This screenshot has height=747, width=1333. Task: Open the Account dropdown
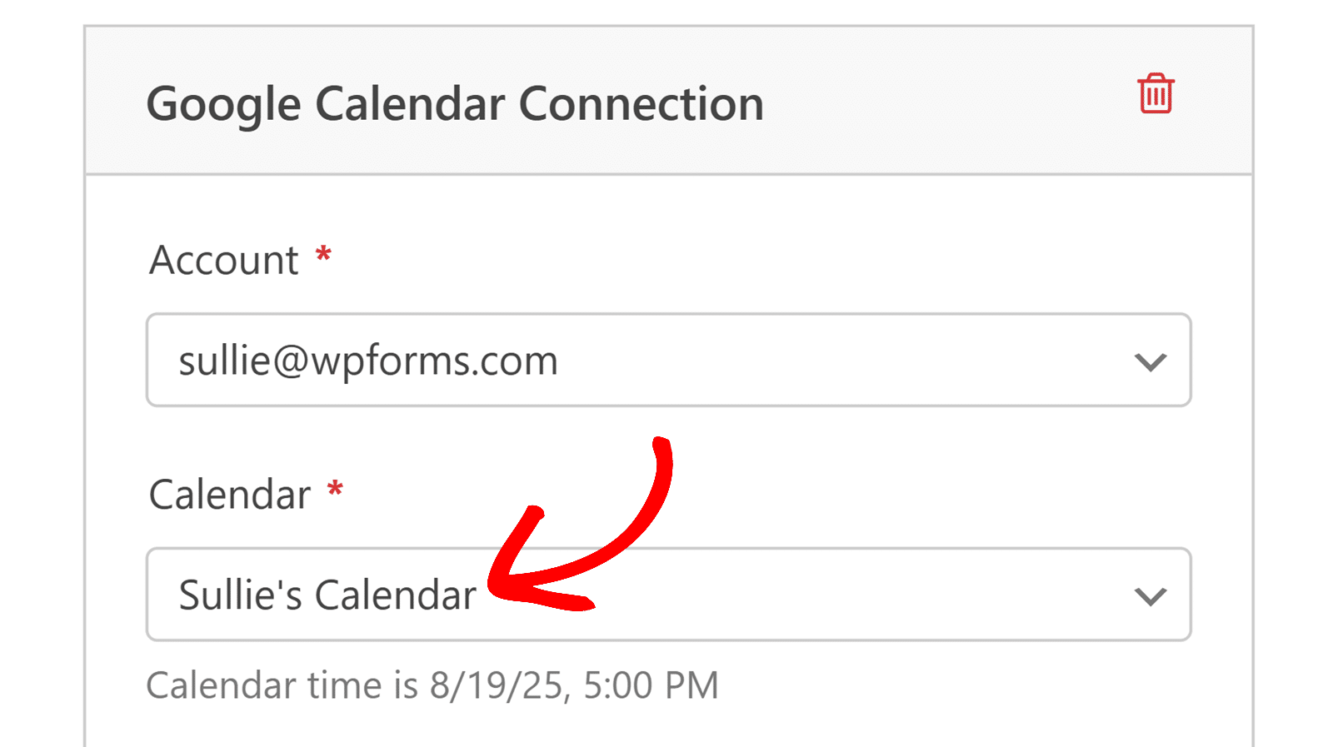coord(668,360)
